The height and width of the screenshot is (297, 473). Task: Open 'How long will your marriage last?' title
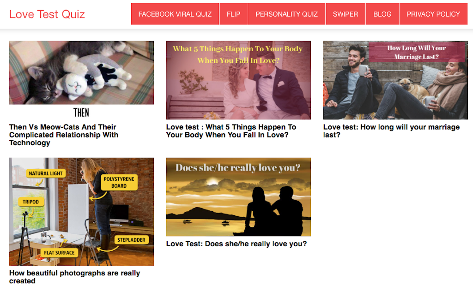[391, 131]
